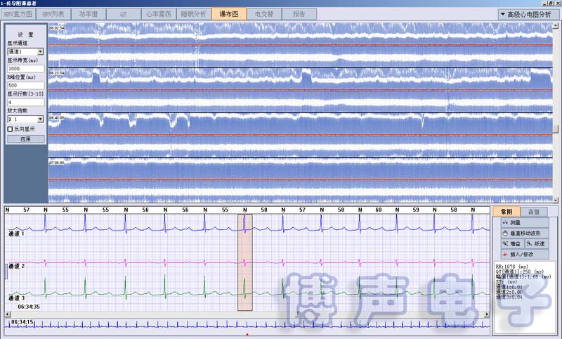Activate the 测量 measurement tool
Screen dimensions: 562x339
(525, 222)
